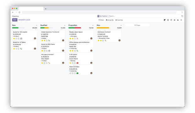Click the clock activity icon on Quote for 150 carpets
Viewport: 195px width, 113px height.
pyautogui.click(x=21, y=38)
